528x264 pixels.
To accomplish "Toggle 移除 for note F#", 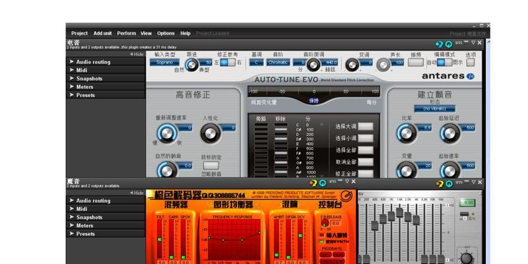I will [281, 153].
